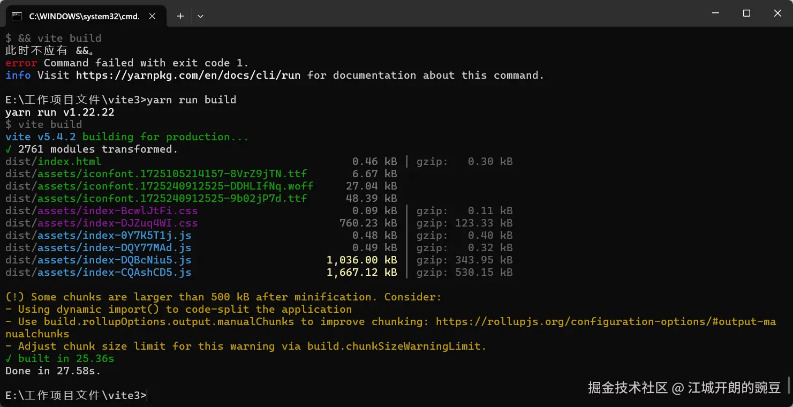Viewport: 793px width, 407px height.
Task: Close the cmd.exe tab
Action: (152, 16)
